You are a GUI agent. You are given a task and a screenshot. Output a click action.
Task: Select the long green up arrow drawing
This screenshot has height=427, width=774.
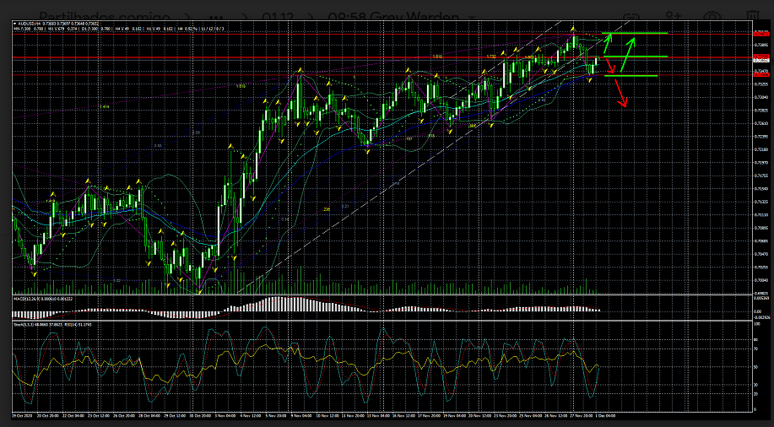point(627,55)
